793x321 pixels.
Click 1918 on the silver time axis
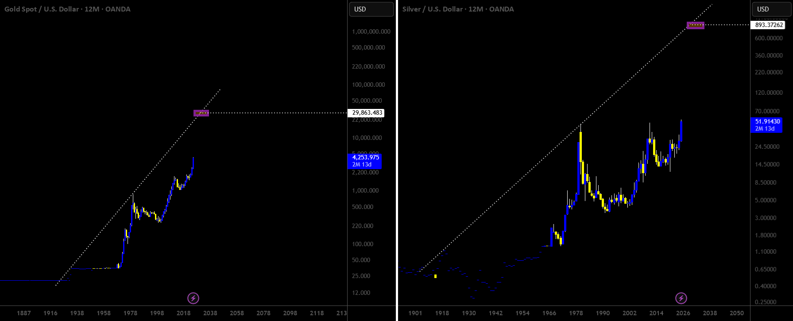pyautogui.click(x=442, y=313)
